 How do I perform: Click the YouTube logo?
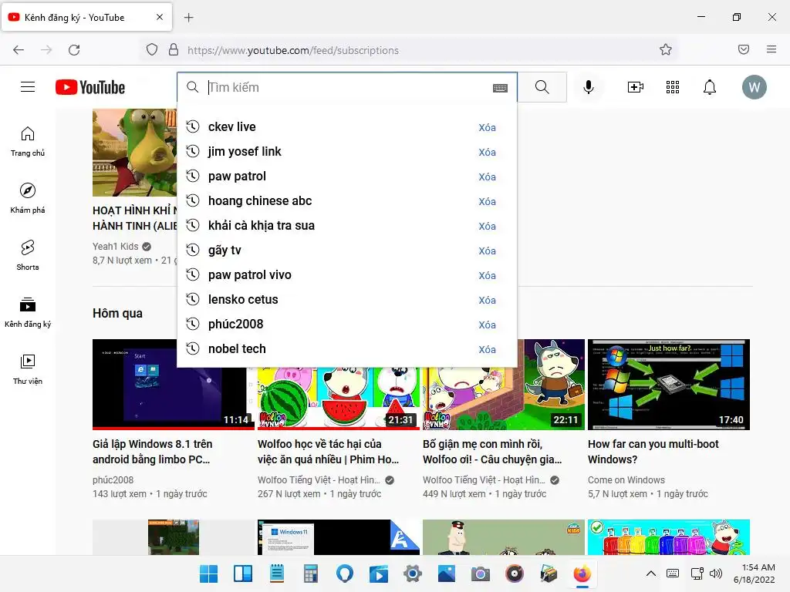(x=90, y=87)
